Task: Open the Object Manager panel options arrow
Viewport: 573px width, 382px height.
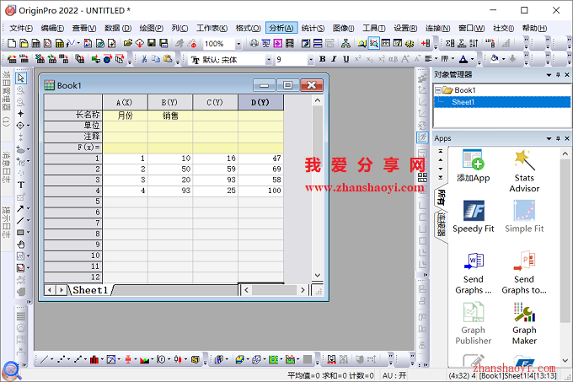Action: coord(549,74)
